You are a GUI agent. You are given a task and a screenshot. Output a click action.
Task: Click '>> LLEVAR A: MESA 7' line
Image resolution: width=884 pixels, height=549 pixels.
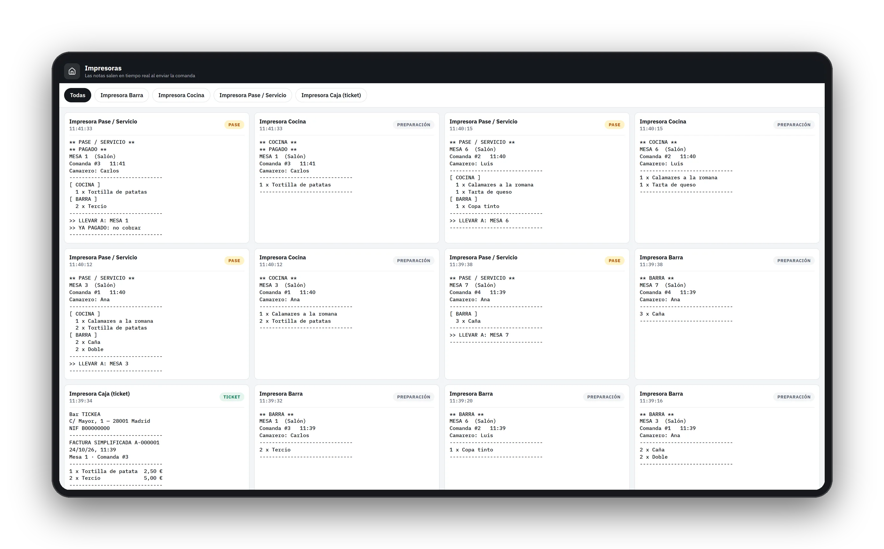479,335
